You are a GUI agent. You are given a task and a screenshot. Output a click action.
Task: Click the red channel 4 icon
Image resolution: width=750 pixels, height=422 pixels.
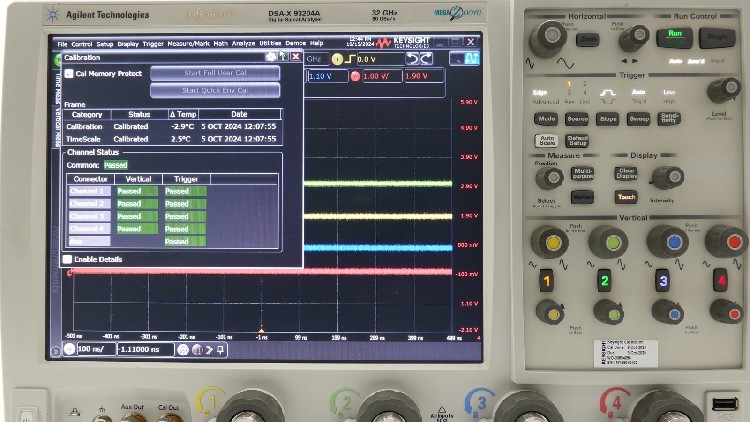[355, 76]
